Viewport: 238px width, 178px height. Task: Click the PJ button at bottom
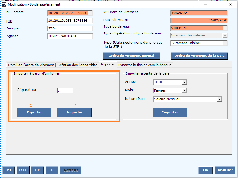coord(9,170)
